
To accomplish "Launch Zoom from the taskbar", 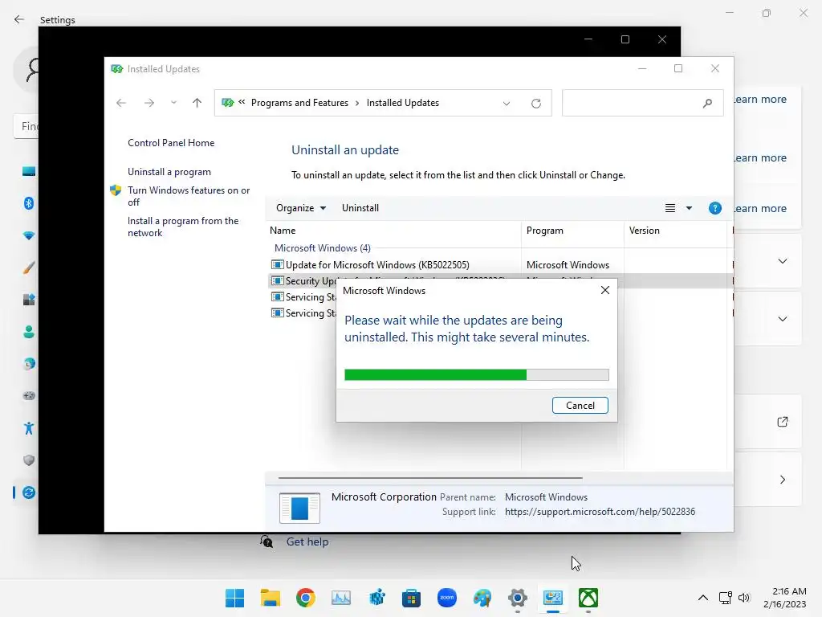I will click(x=446, y=598).
